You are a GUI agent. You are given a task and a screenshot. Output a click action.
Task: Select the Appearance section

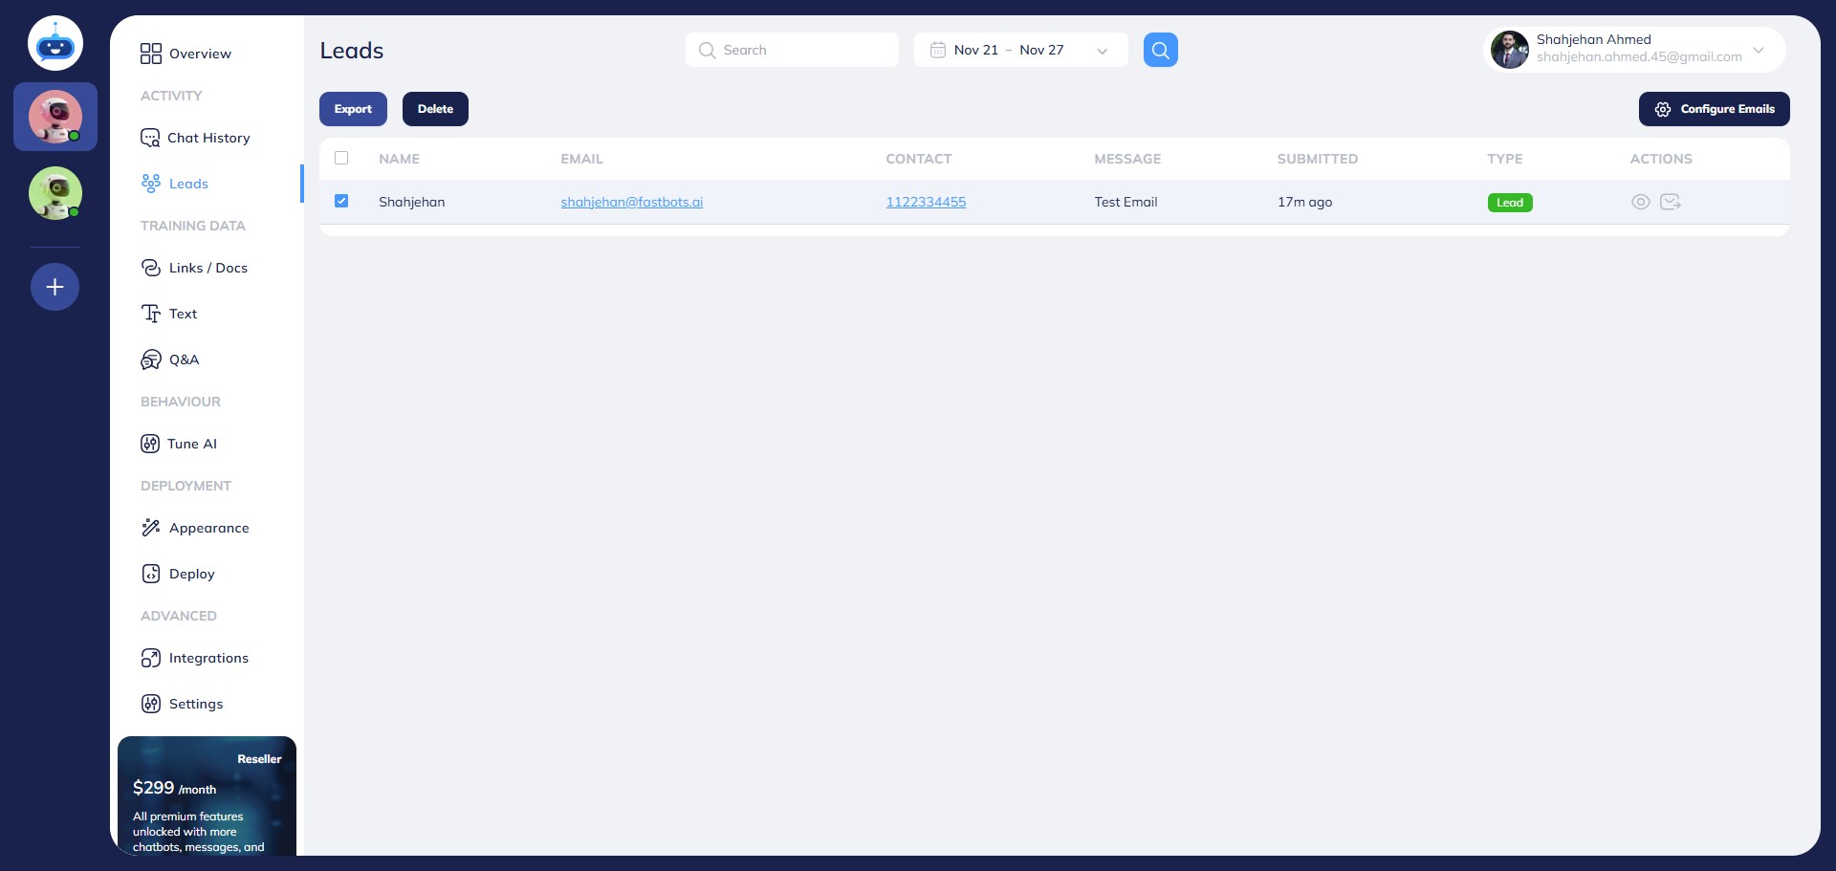[208, 528]
